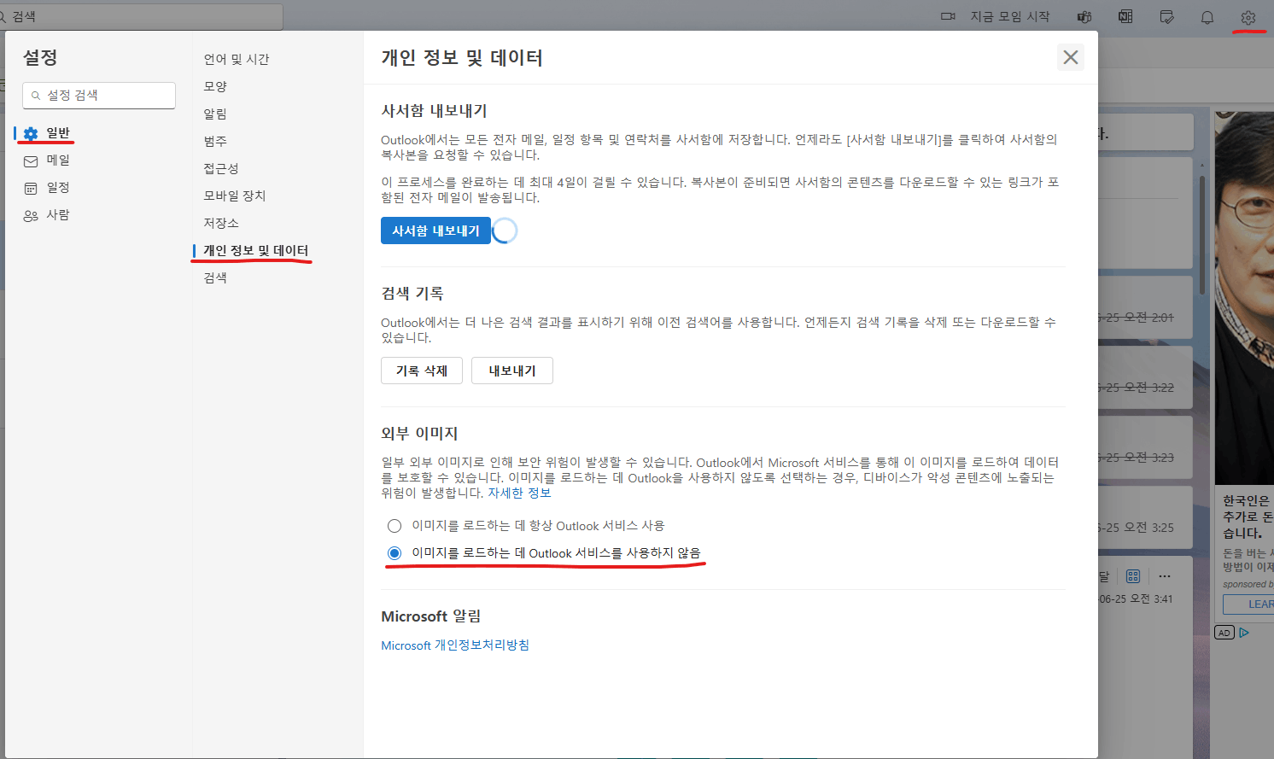
Task: Select do not use Outlook service option
Action: click(x=394, y=553)
